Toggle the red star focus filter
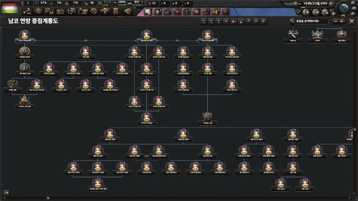The image size is (358, 201). (226, 21)
